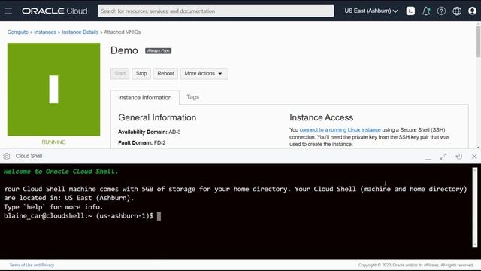
Task: Close the Cloud Shell panel
Action: [x=474, y=157]
